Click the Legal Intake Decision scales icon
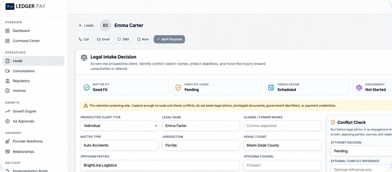The width and height of the screenshot is (392, 172). click(84, 57)
